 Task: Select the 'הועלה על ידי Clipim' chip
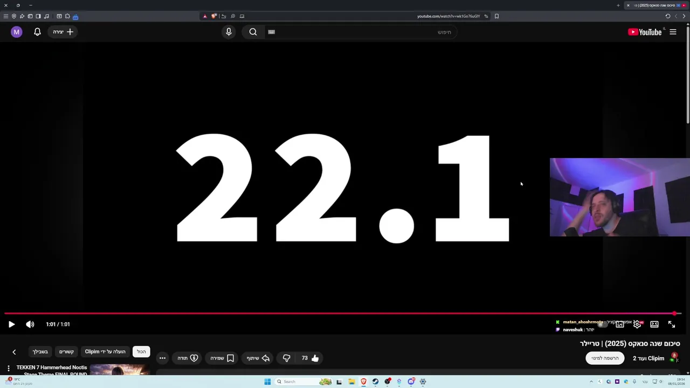(x=105, y=351)
